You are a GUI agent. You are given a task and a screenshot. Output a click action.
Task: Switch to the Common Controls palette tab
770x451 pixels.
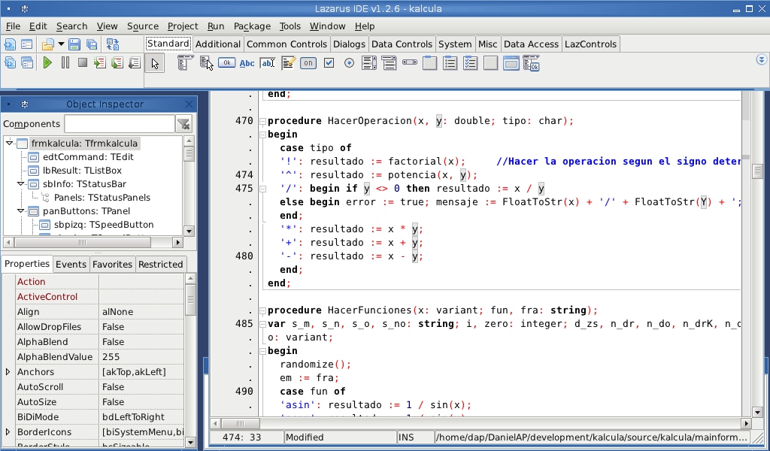(286, 44)
